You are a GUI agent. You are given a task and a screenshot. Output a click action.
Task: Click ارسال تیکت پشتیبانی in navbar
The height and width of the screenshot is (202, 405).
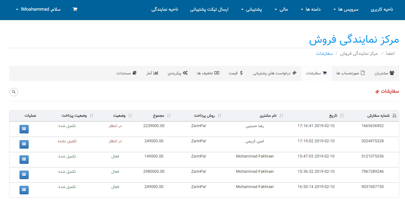209,9
